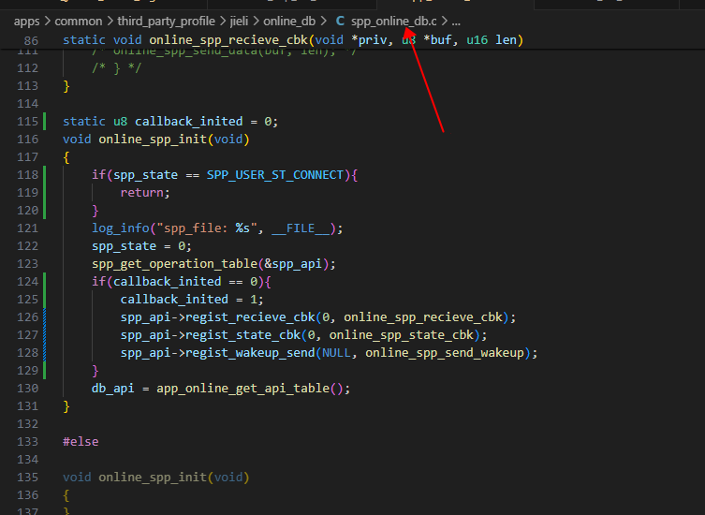Click the 'return;' statement on line 119
The width and height of the screenshot is (705, 515).
[x=145, y=193]
